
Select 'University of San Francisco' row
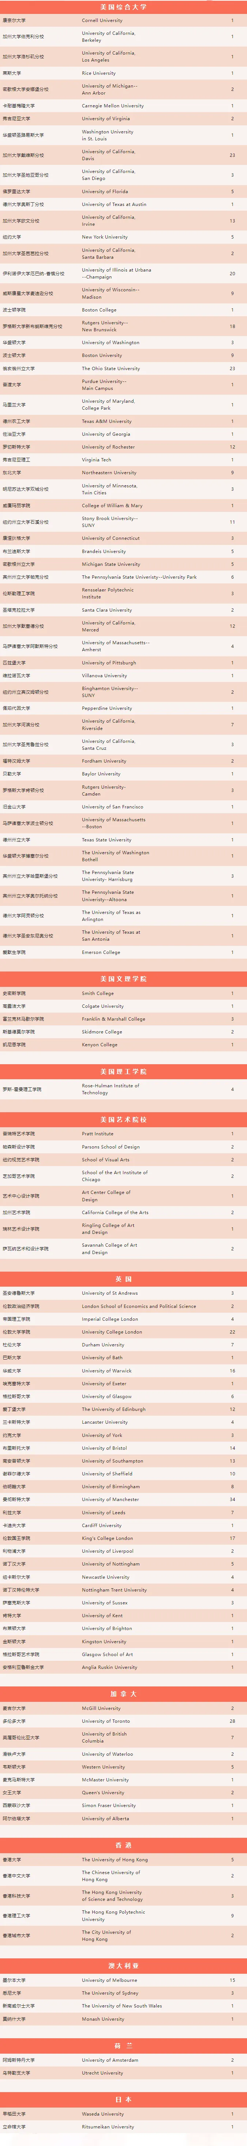point(123,807)
